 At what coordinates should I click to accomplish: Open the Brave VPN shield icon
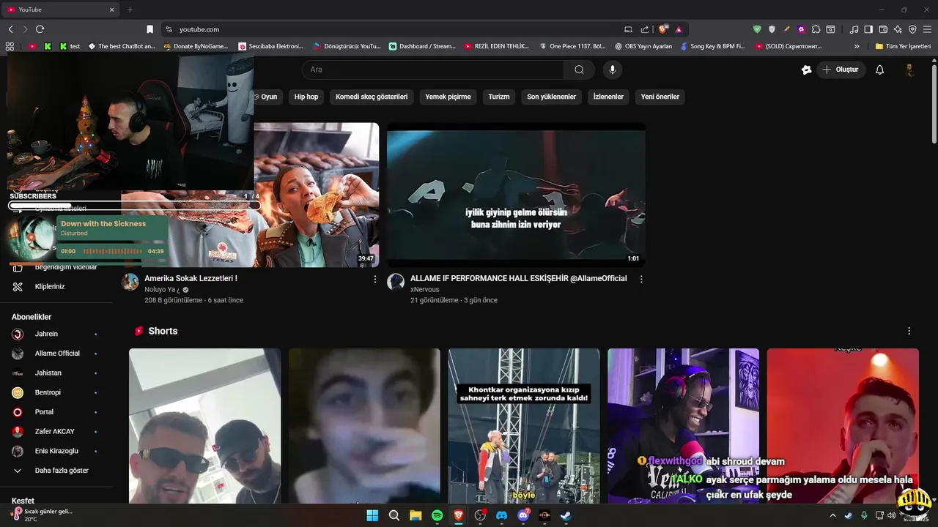pos(912,29)
